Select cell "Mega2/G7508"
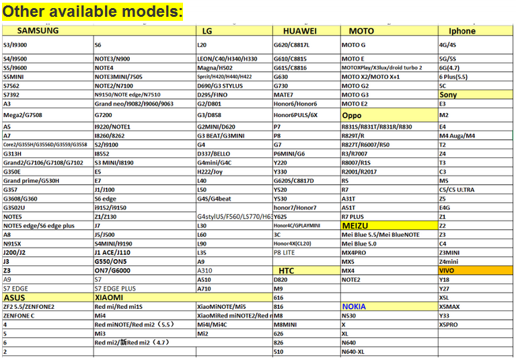Image resolution: width=516 pixels, height=358 pixels. coord(48,115)
